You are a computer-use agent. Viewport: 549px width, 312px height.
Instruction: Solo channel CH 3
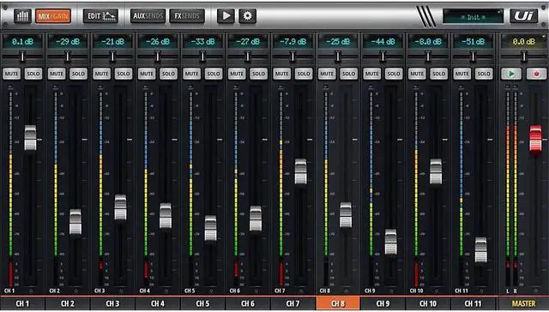[124, 74]
